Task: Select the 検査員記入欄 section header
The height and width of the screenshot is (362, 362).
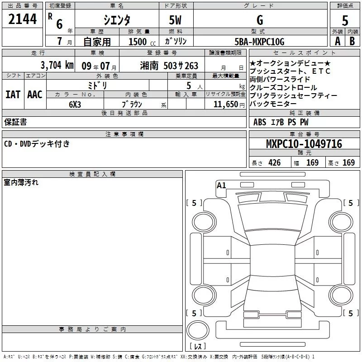Action: click(x=92, y=174)
